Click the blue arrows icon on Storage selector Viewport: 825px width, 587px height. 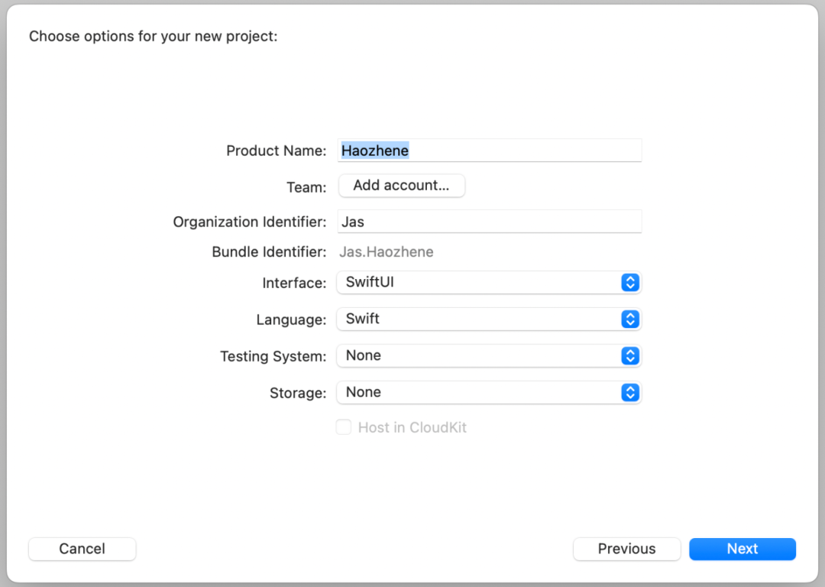(629, 392)
